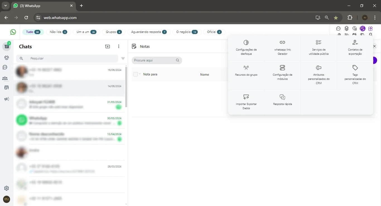Image resolution: width=381 pixels, height=206 pixels.
Task: Open Communities from the left sidebar
Action: pos(5,78)
